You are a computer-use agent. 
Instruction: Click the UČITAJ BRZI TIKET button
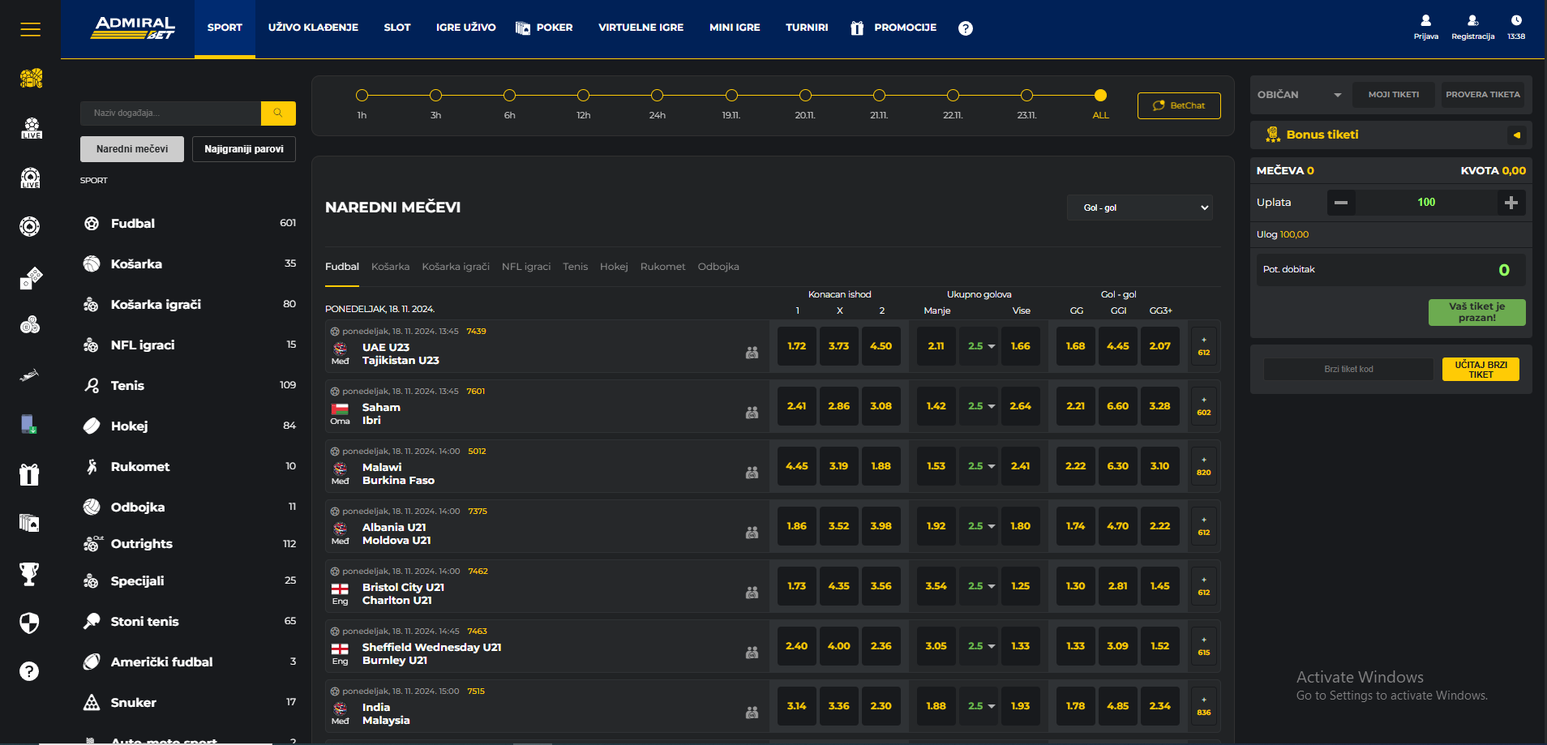pyautogui.click(x=1481, y=370)
